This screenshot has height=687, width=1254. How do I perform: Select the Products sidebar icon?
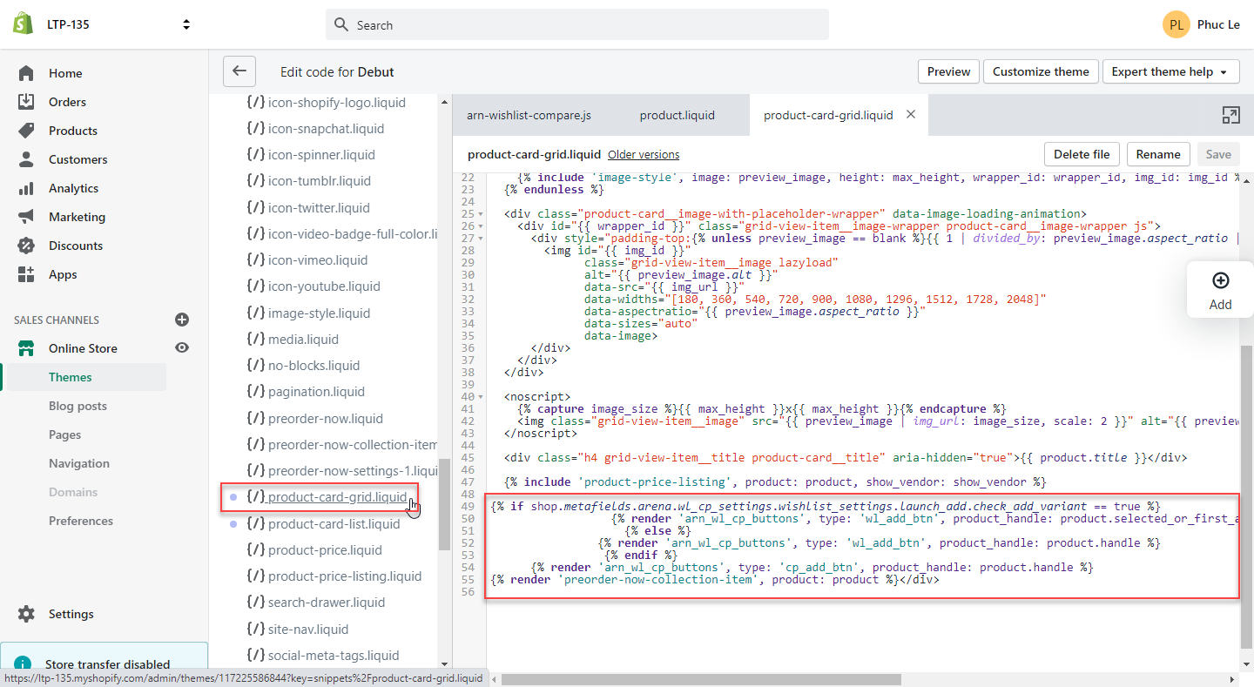click(x=26, y=130)
